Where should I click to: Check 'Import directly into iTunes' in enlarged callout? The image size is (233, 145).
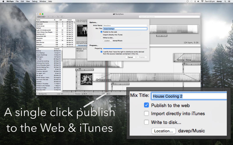coord(146,113)
